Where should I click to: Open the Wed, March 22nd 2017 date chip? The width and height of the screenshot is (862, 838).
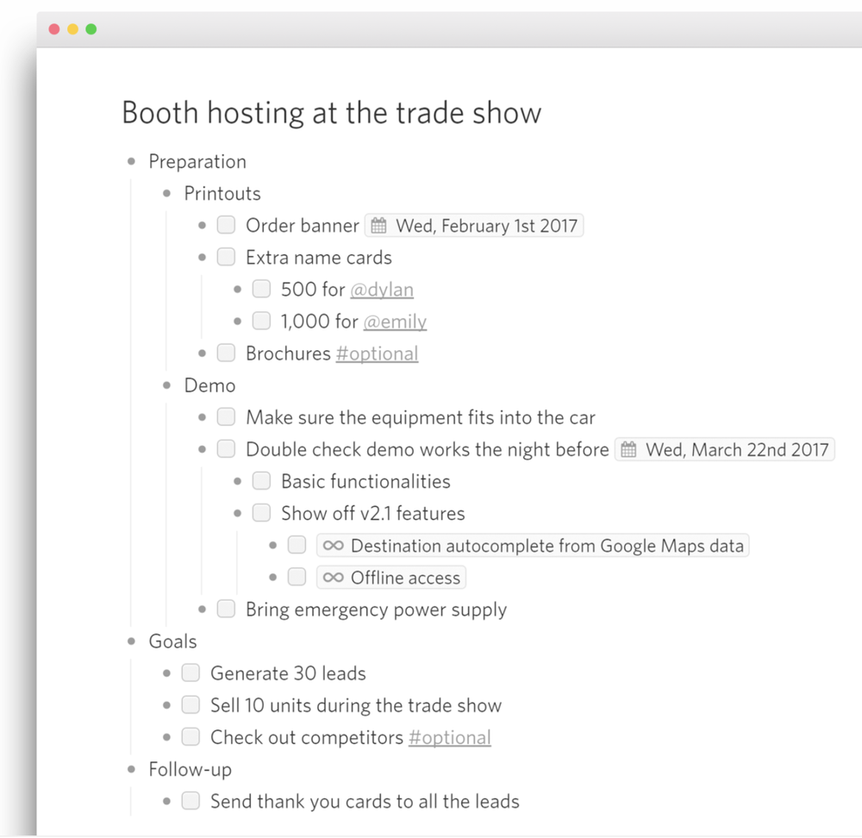coord(725,449)
